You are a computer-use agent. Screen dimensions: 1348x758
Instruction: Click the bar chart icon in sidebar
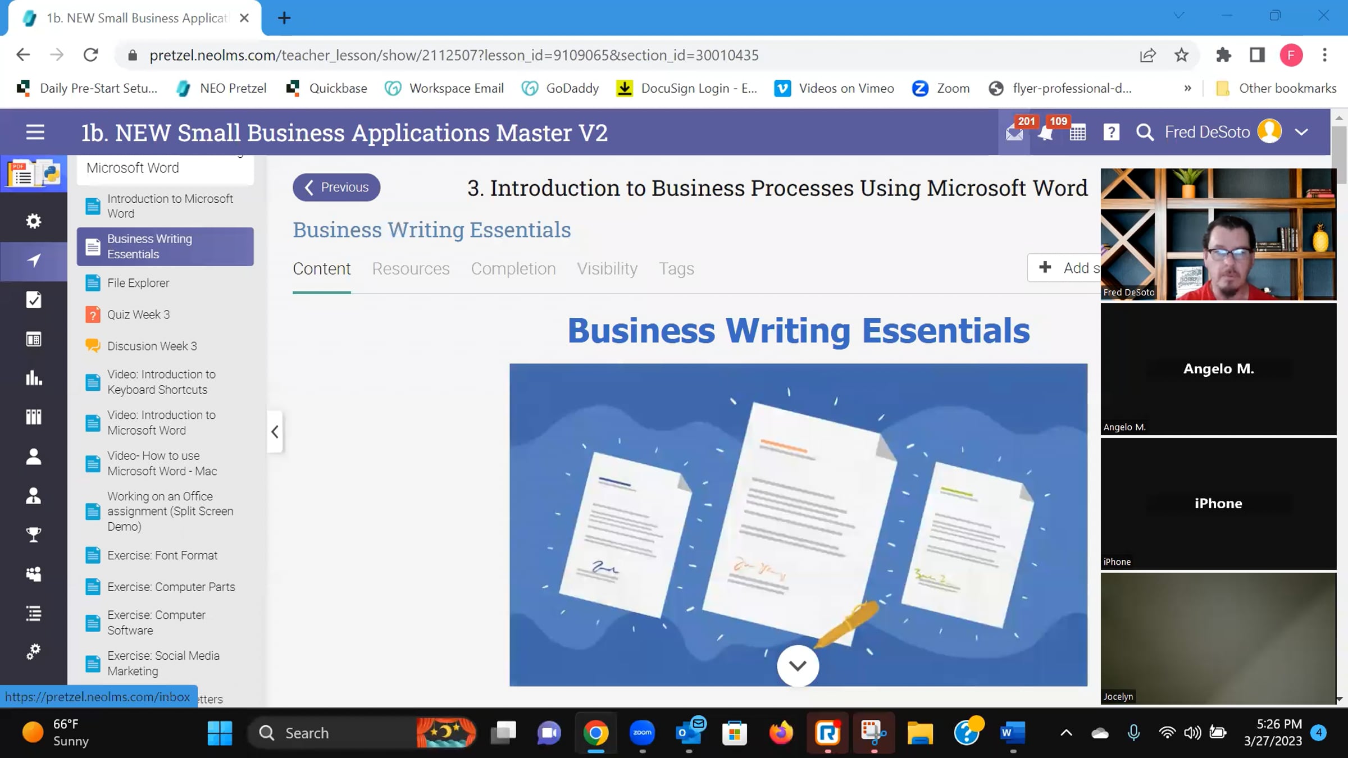[34, 378]
